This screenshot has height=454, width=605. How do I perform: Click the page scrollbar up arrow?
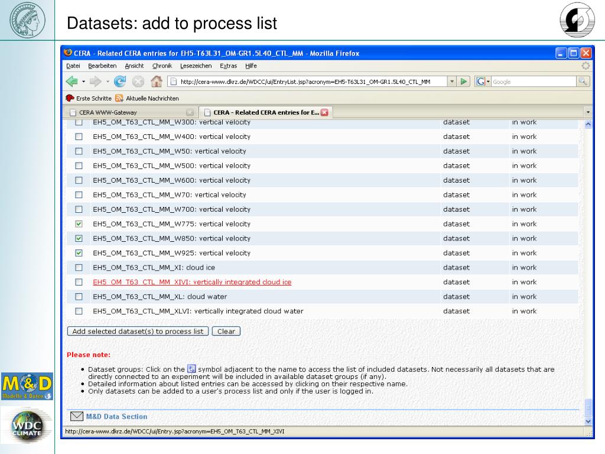588,124
